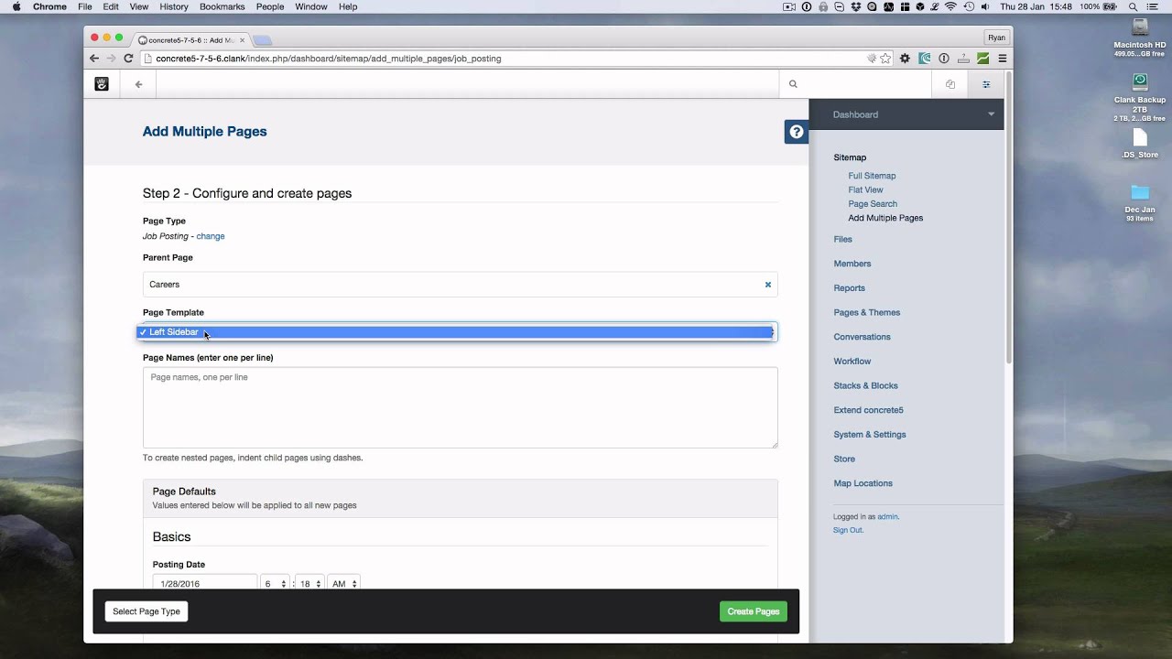This screenshot has height=659, width=1172.
Task: Click the concrete5 browser tab
Action: (x=191, y=40)
